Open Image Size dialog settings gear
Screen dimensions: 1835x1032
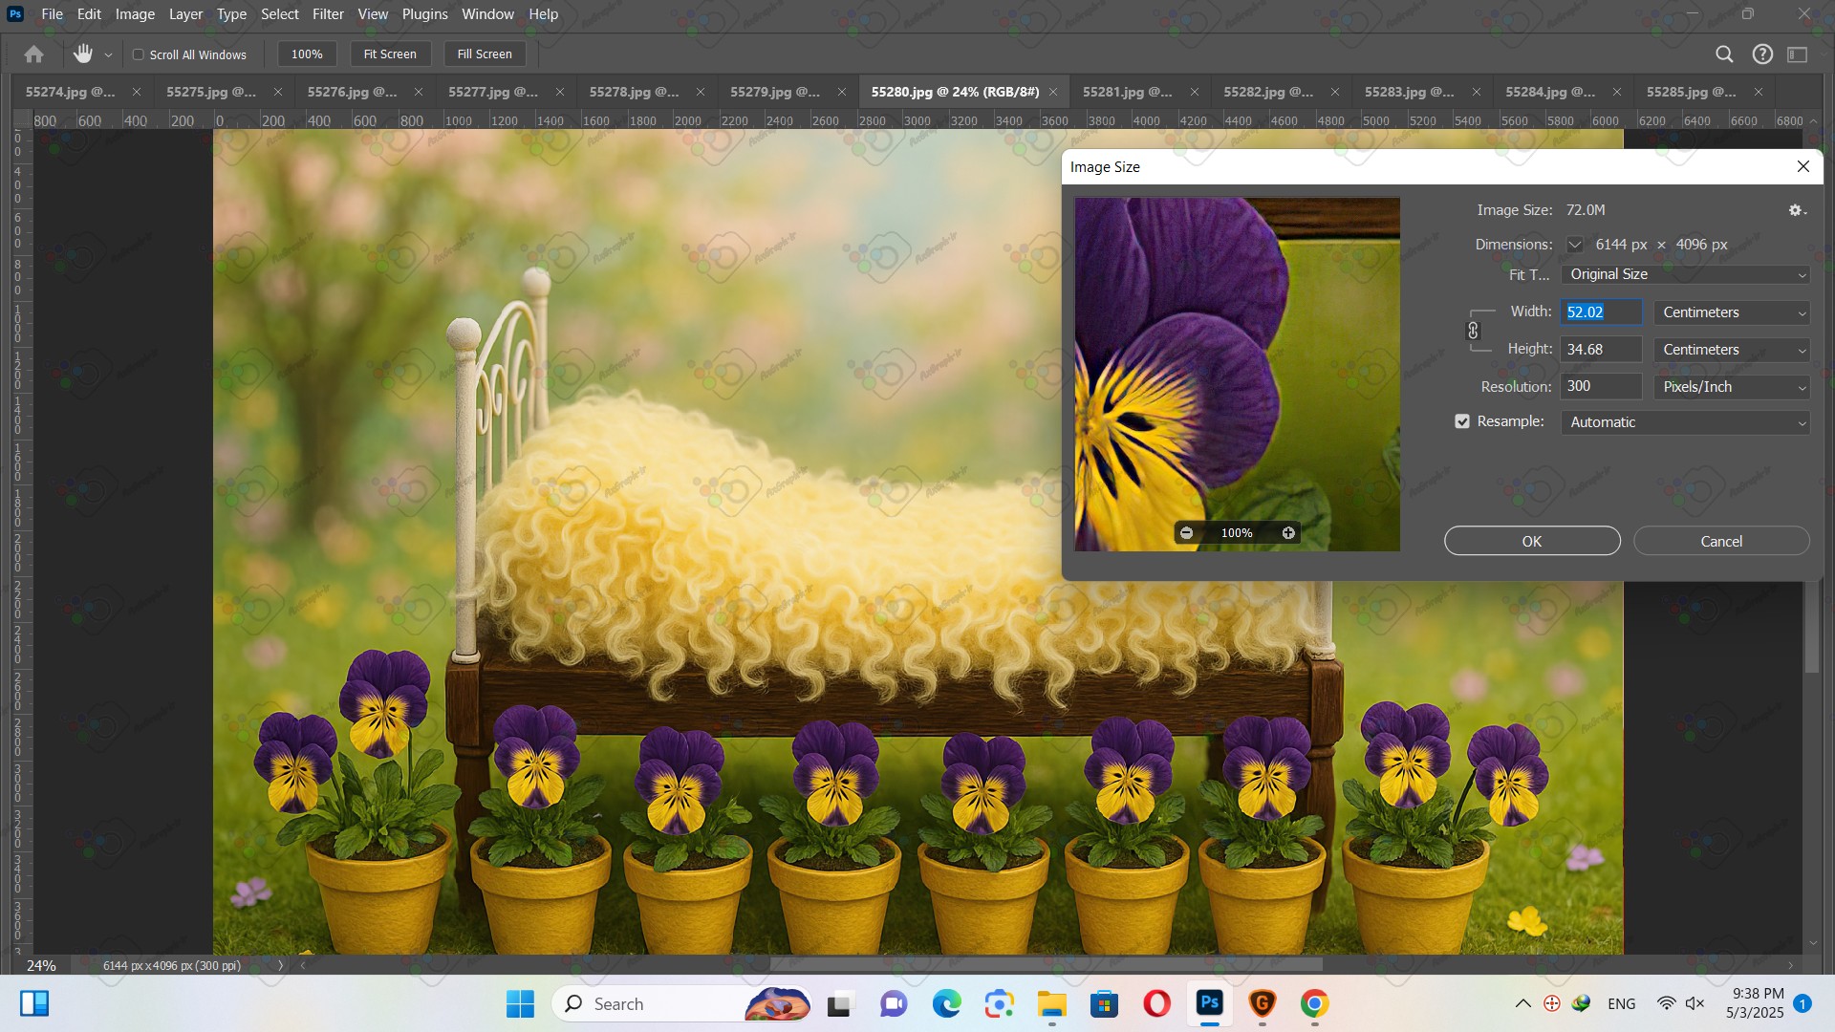(1797, 210)
